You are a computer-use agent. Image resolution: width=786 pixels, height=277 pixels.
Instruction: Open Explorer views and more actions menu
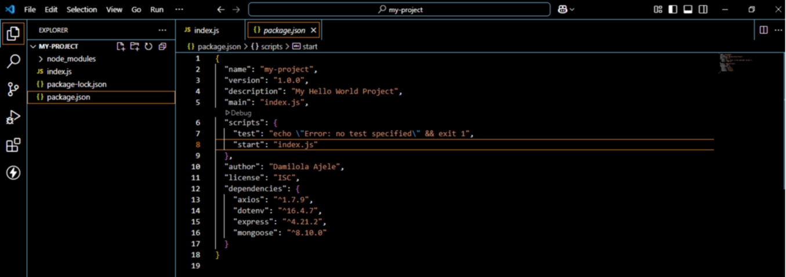click(162, 30)
